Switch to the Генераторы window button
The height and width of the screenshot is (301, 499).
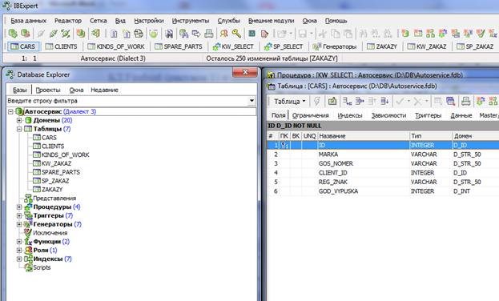click(335, 46)
